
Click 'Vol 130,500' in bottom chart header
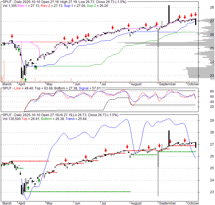tap(12, 119)
